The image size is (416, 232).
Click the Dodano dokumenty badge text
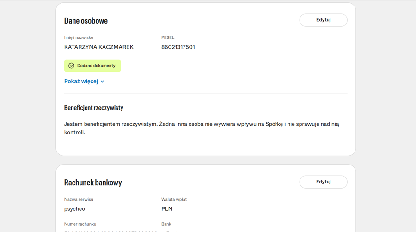click(96, 66)
